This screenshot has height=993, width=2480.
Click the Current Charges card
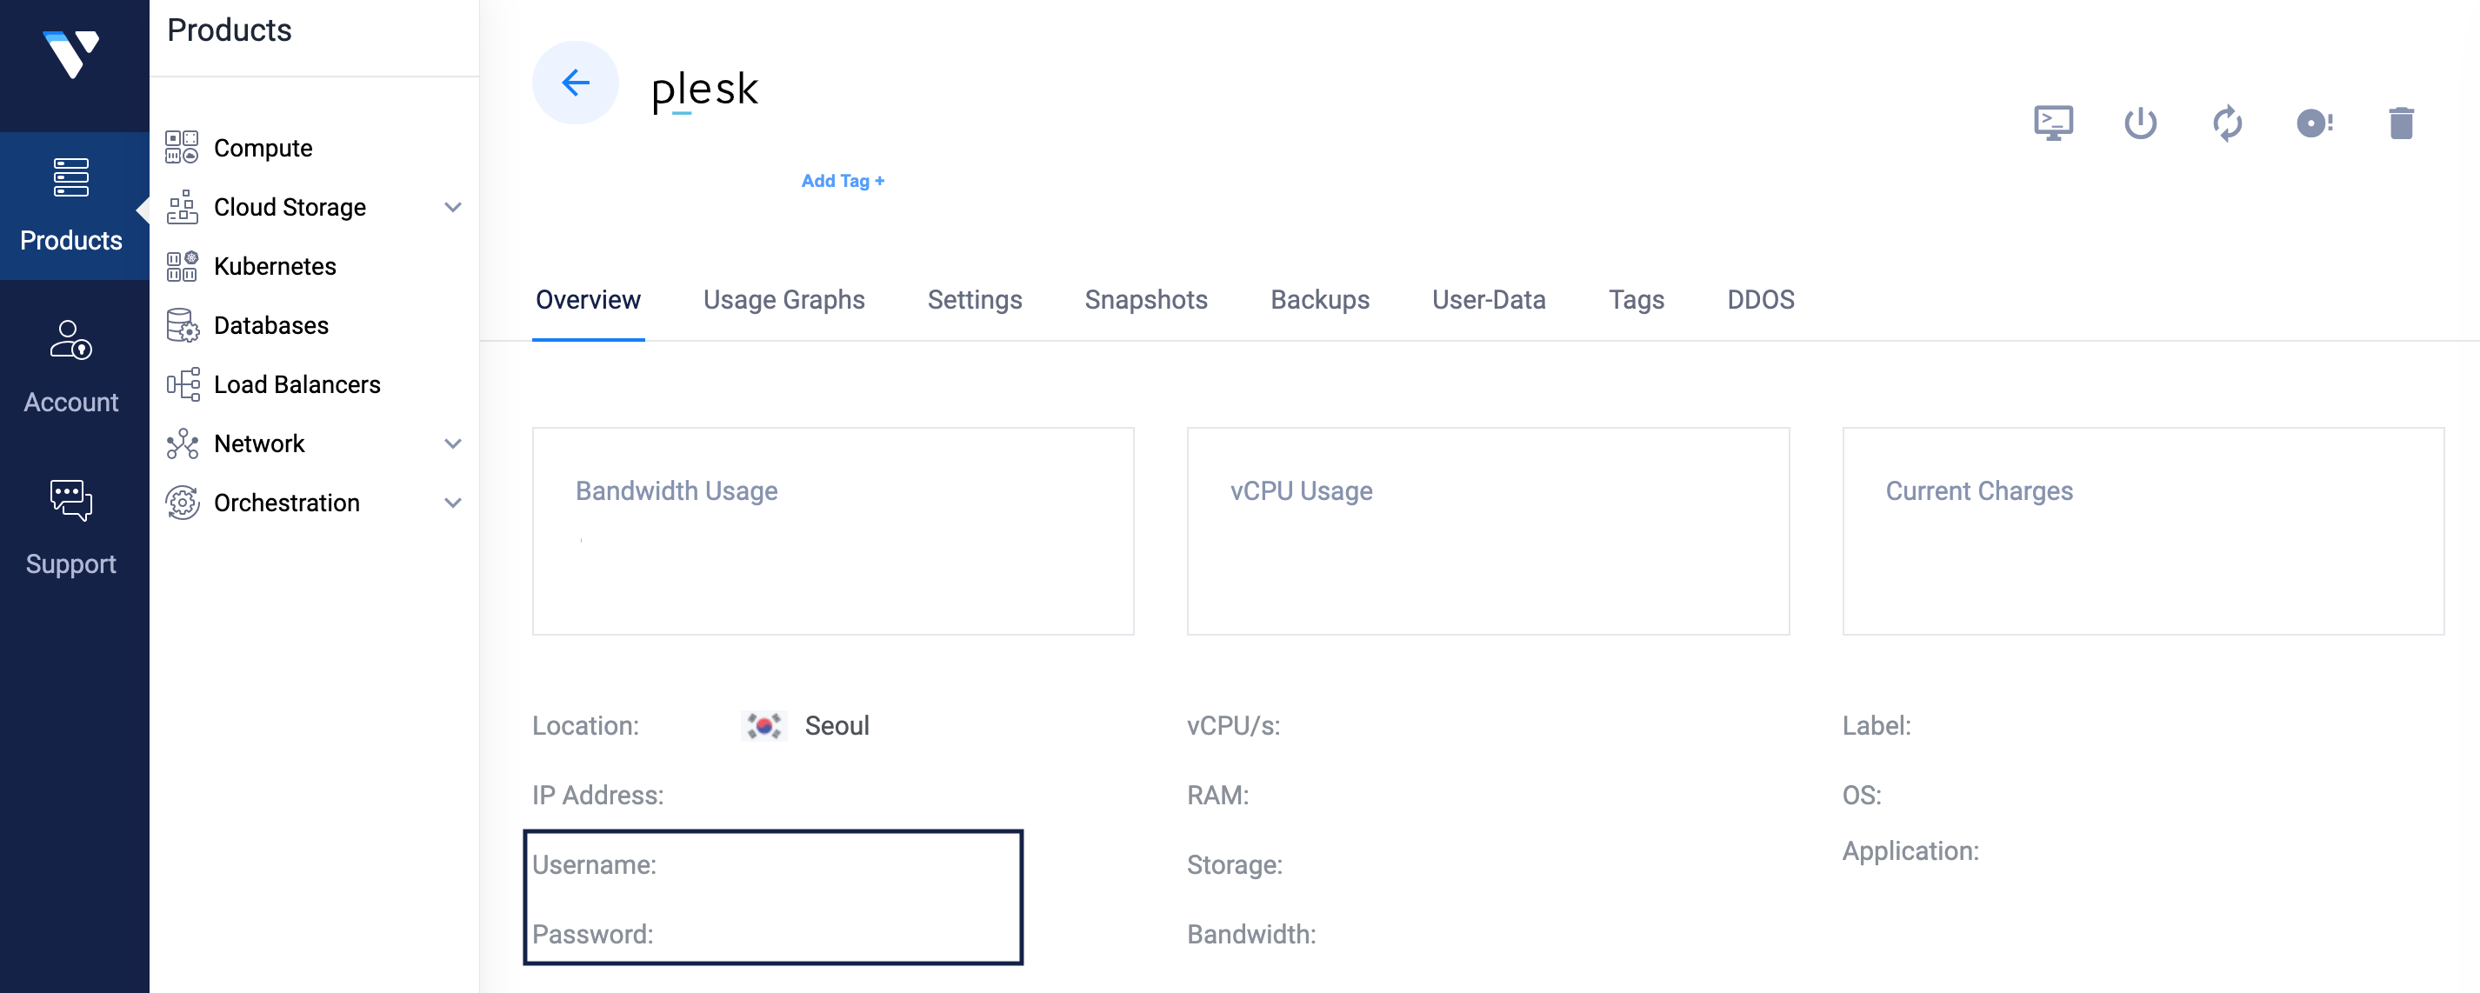tap(2143, 530)
